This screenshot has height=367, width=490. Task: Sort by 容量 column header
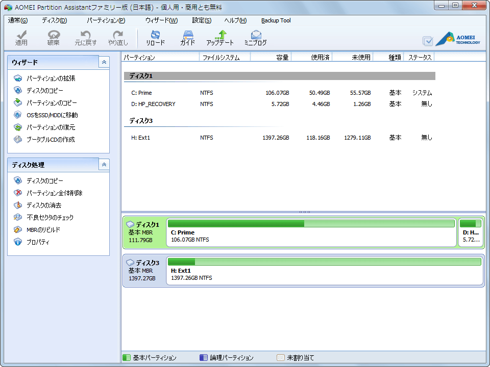coord(271,57)
